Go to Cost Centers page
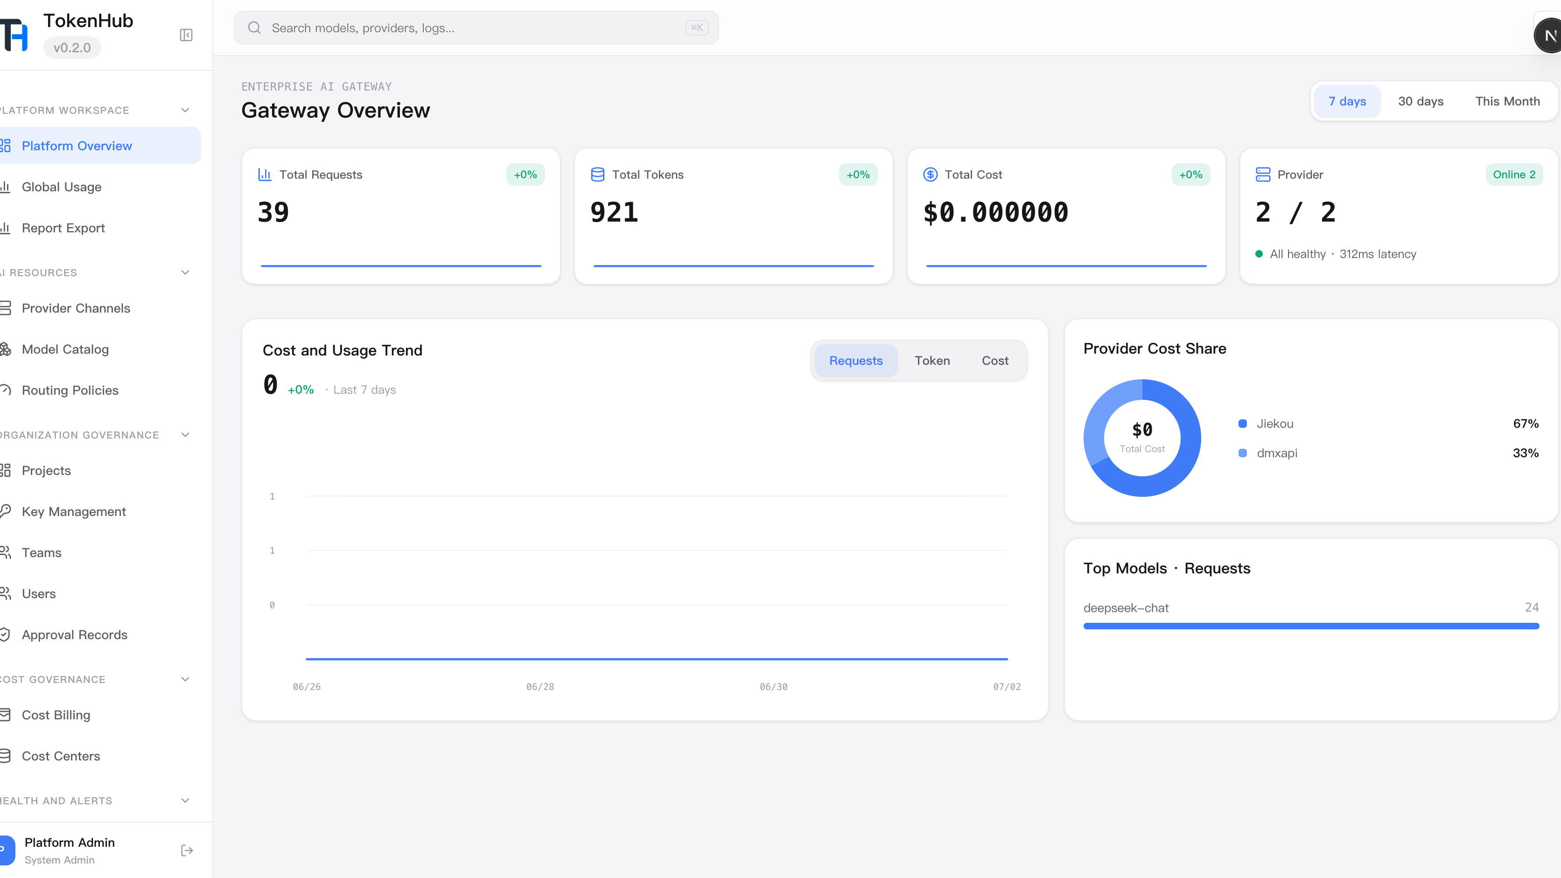The image size is (1561, 878). click(99, 756)
